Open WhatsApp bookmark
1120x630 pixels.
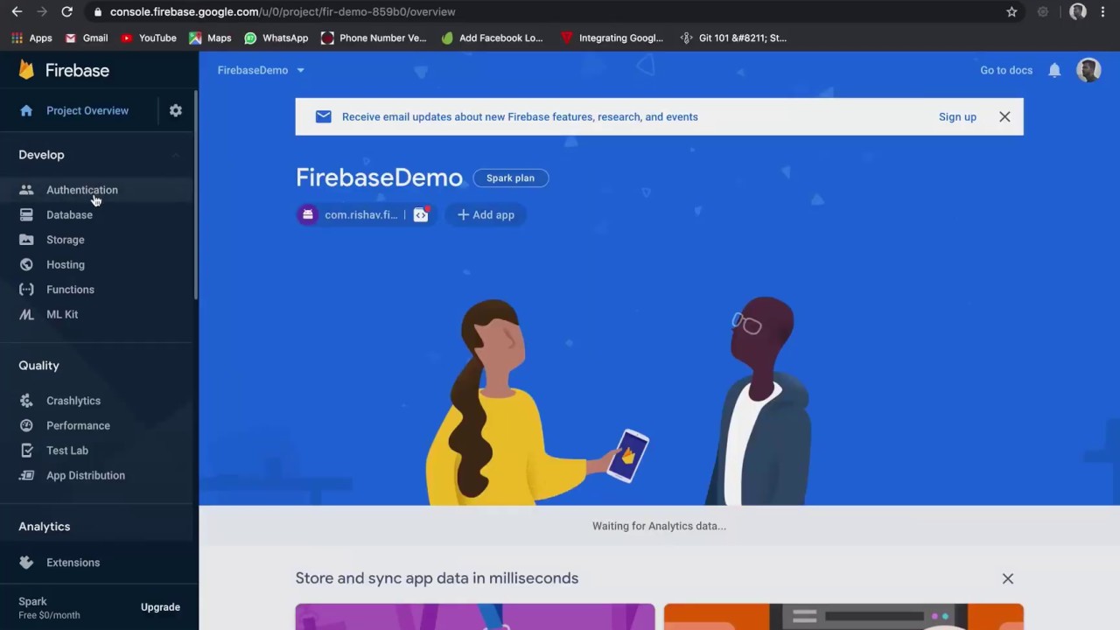(x=276, y=38)
